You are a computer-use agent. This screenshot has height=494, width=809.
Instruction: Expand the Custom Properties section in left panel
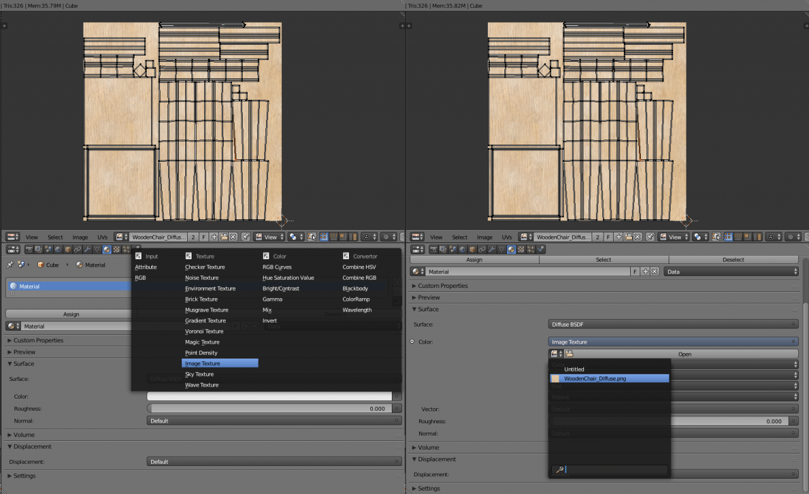[38, 340]
